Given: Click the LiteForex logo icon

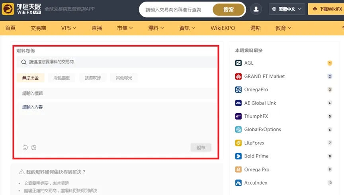Looking at the screenshot, I should point(238,143).
